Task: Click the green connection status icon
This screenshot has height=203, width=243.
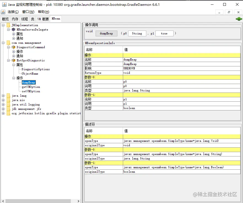Action: (239, 19)
